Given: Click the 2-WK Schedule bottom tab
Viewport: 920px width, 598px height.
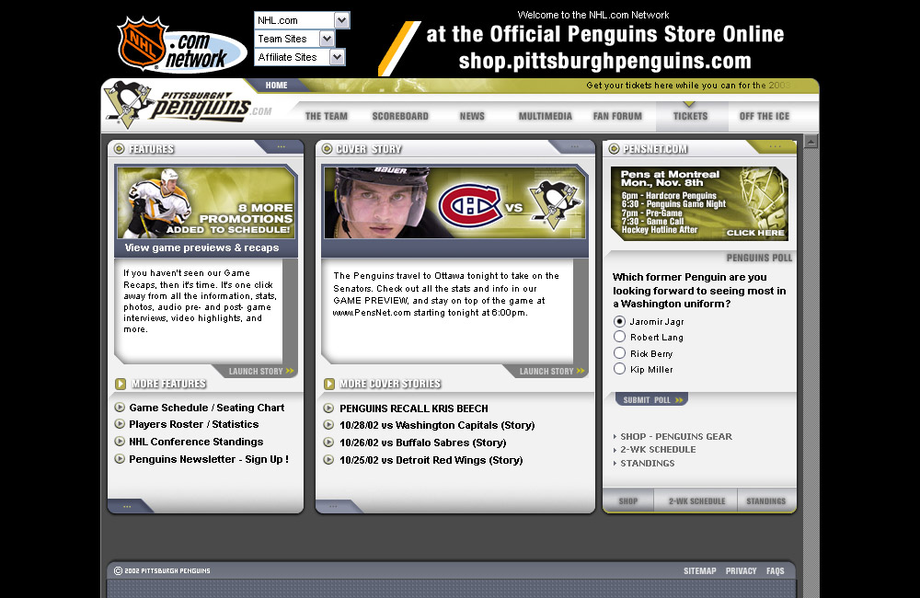Looking at the screenshot, I should click(x=696, y=501).
